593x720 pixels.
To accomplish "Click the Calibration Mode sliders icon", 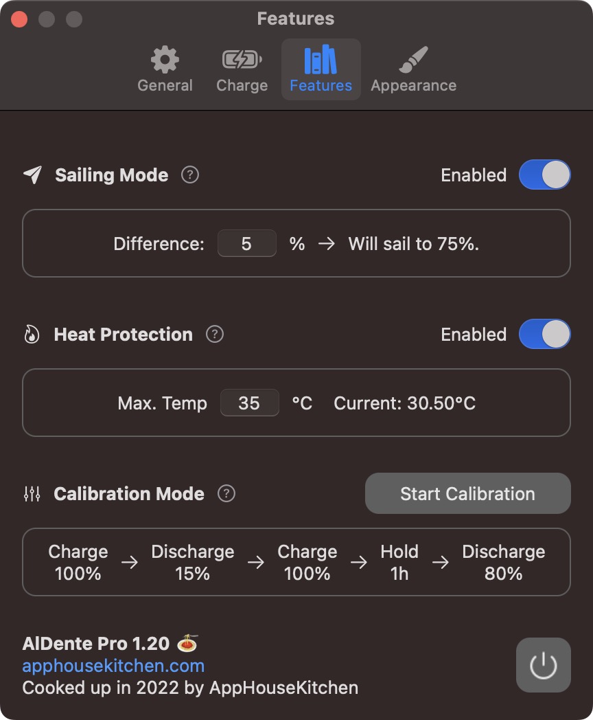I will tap(32, 494).
